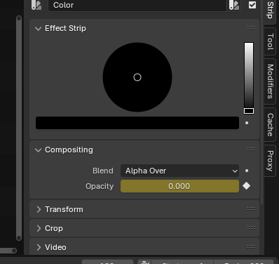Click the brightness value slider
This screenshot has height=264, width=279.
tap(249, 78)
